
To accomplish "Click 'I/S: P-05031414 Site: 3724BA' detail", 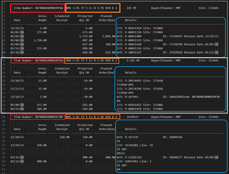I will tap(140, 28).
